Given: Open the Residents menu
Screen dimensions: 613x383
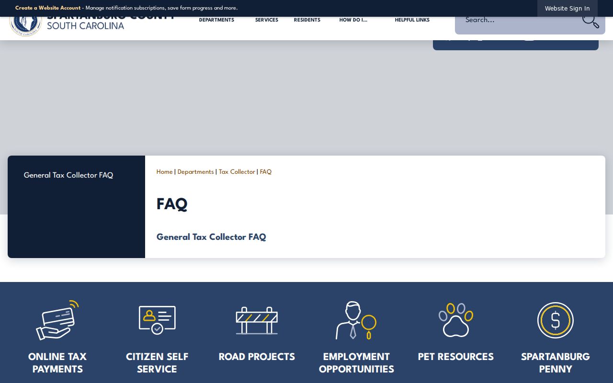Looking at the screenshot, I should point(307,20).
